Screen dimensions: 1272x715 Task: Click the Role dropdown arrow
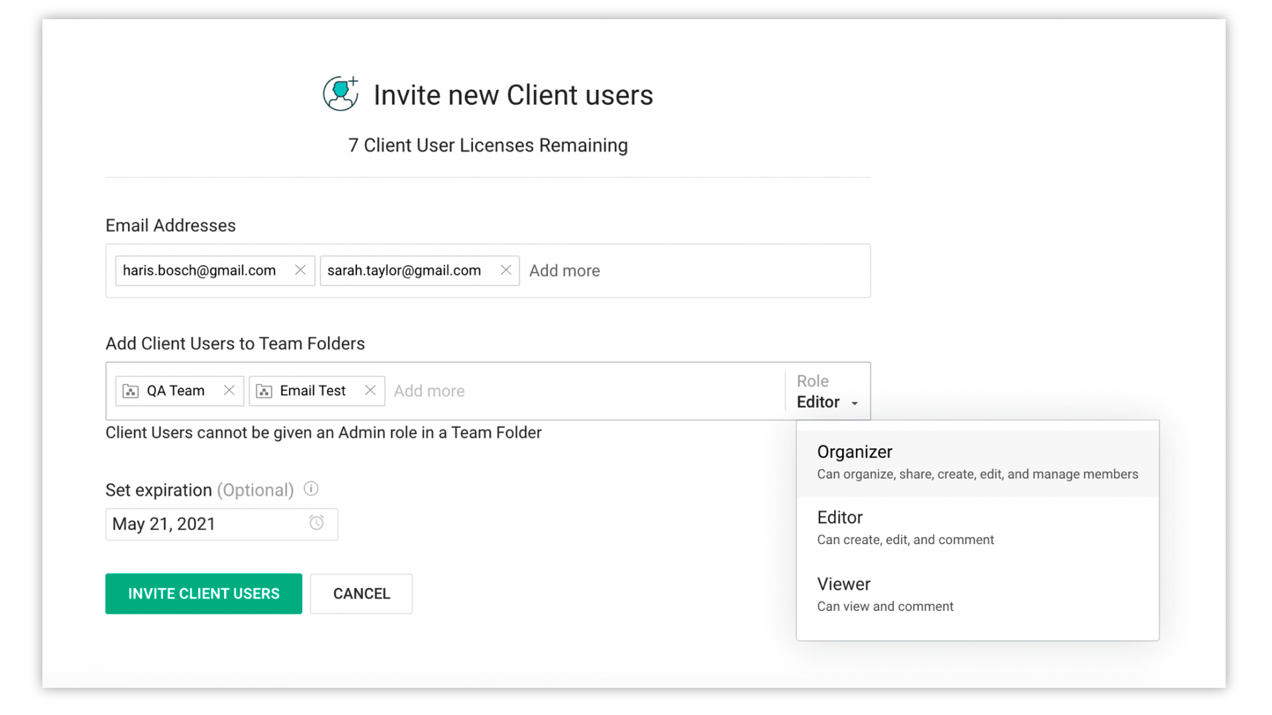[855, 403]
